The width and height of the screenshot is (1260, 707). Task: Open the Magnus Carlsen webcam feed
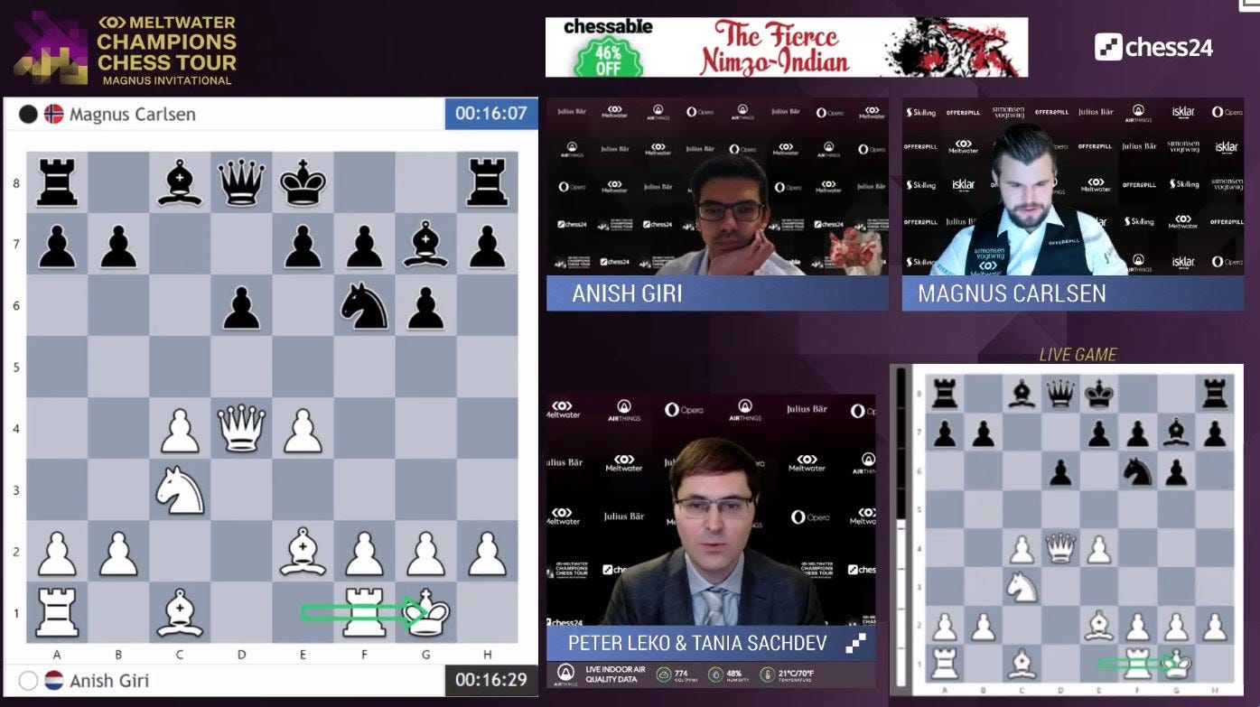[1072, 187]
